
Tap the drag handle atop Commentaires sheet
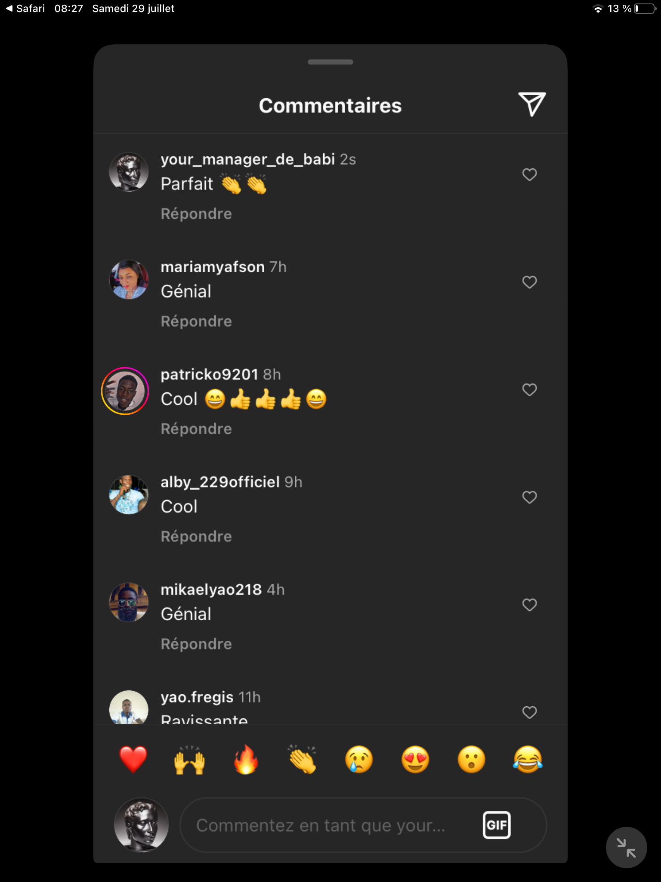[330, 62]
